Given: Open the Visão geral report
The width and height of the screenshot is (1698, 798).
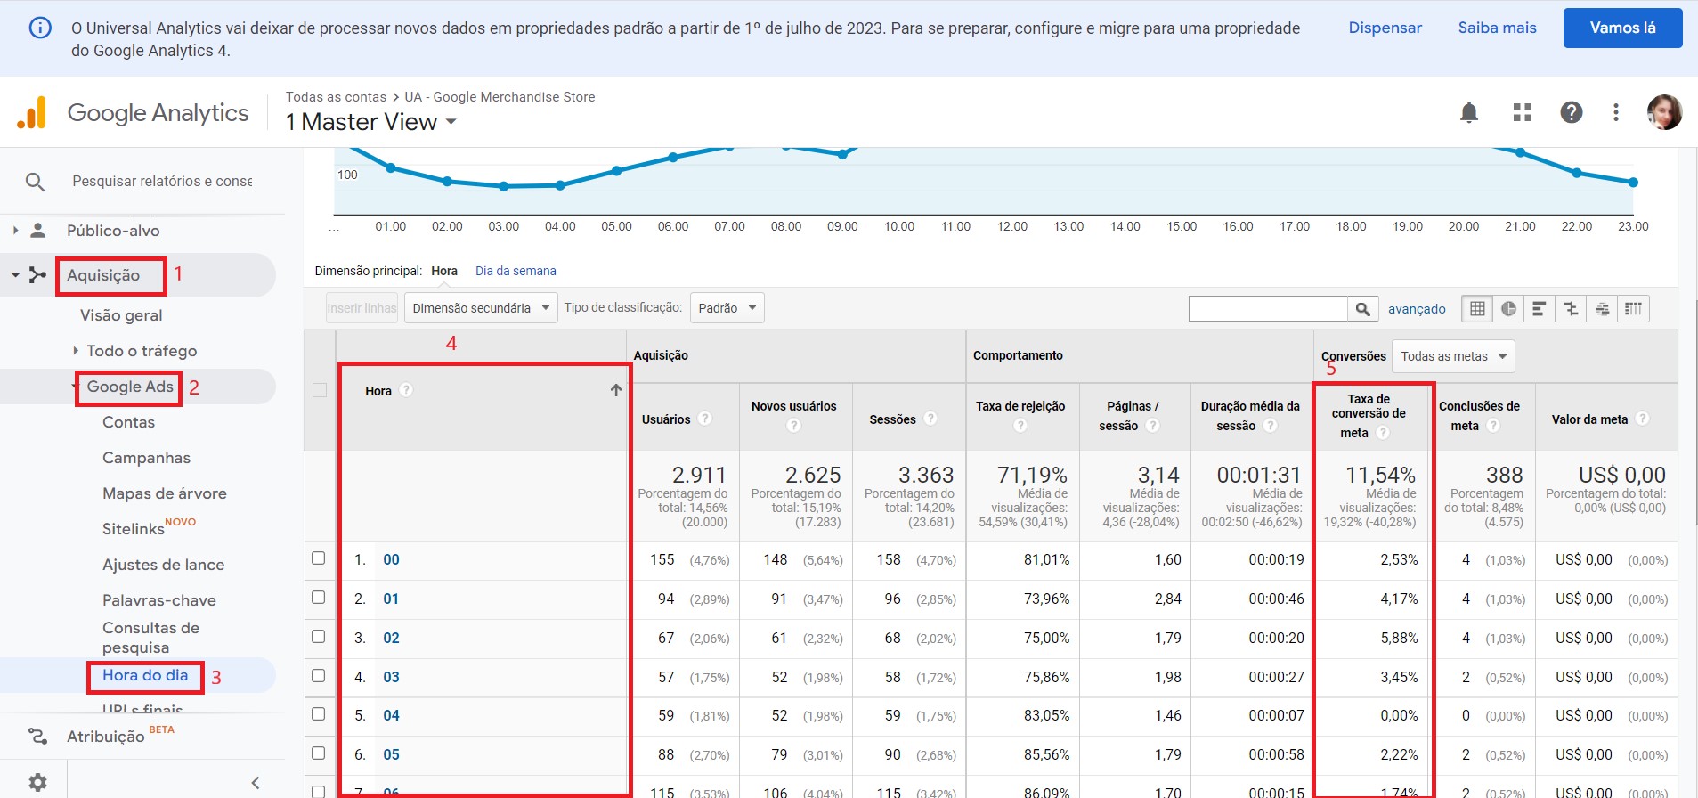Looking at the screenshot, I should click(x=121, y=315).
